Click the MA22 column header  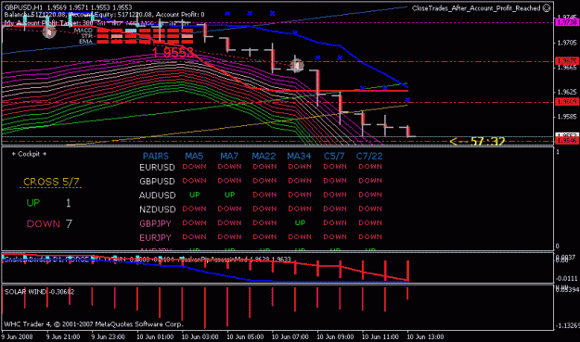point(264,157)
